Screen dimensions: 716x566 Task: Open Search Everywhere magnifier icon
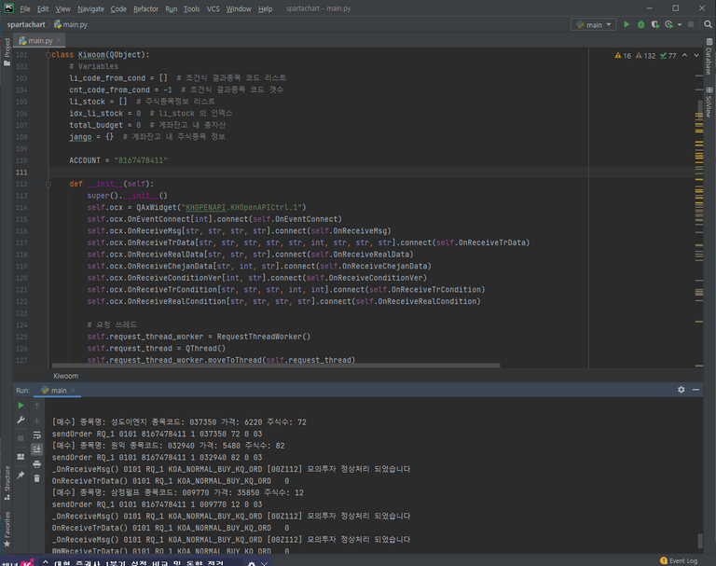(708, 24)
